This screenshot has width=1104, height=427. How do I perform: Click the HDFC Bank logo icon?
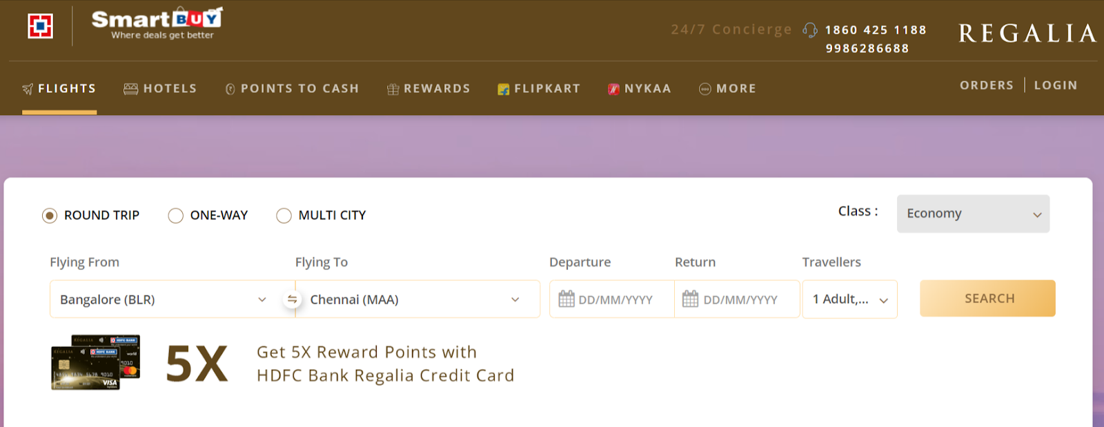coord(40,26)
